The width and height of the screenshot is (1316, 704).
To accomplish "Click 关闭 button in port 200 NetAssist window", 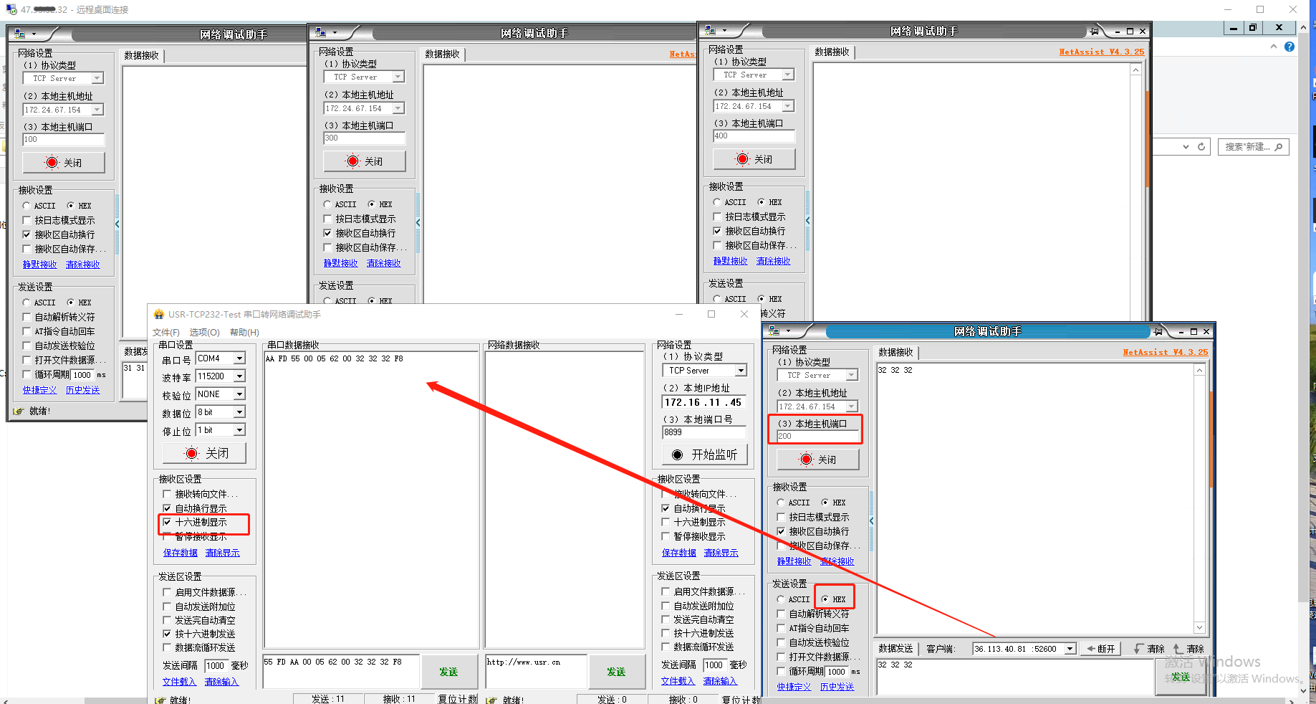I will [x=818, y=460].
